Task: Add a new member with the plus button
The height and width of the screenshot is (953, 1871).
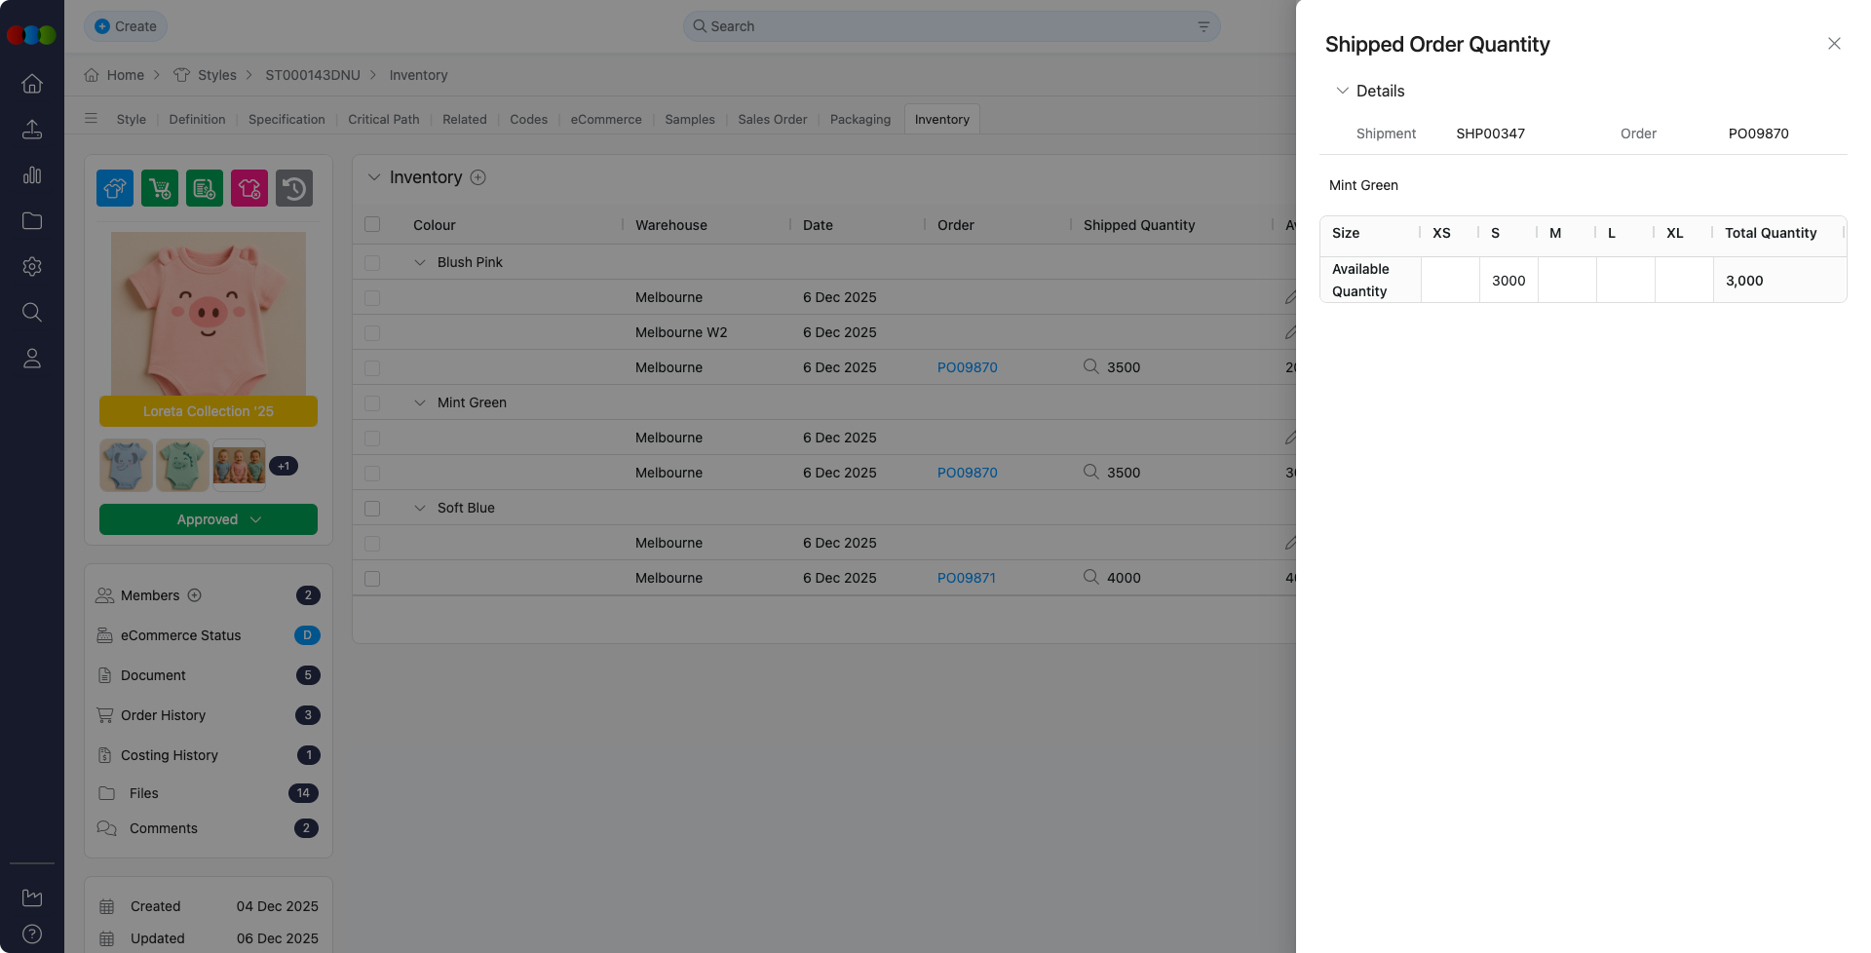Action: (195, 595)
